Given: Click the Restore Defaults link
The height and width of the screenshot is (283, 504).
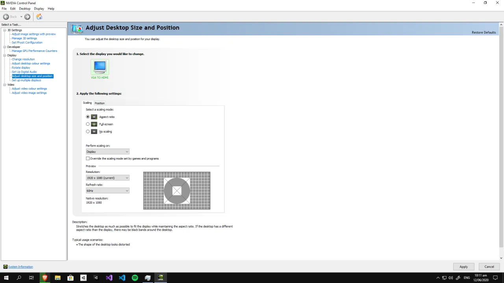Looking at the screenshot, I should coord(484,32).
